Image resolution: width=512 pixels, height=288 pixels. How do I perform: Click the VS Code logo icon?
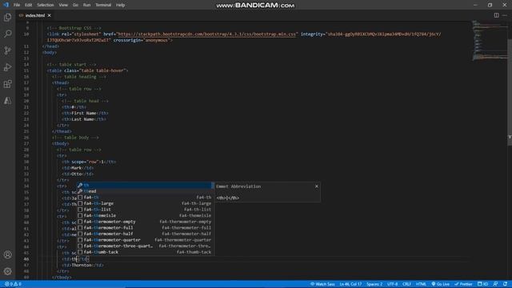[6, 5]
